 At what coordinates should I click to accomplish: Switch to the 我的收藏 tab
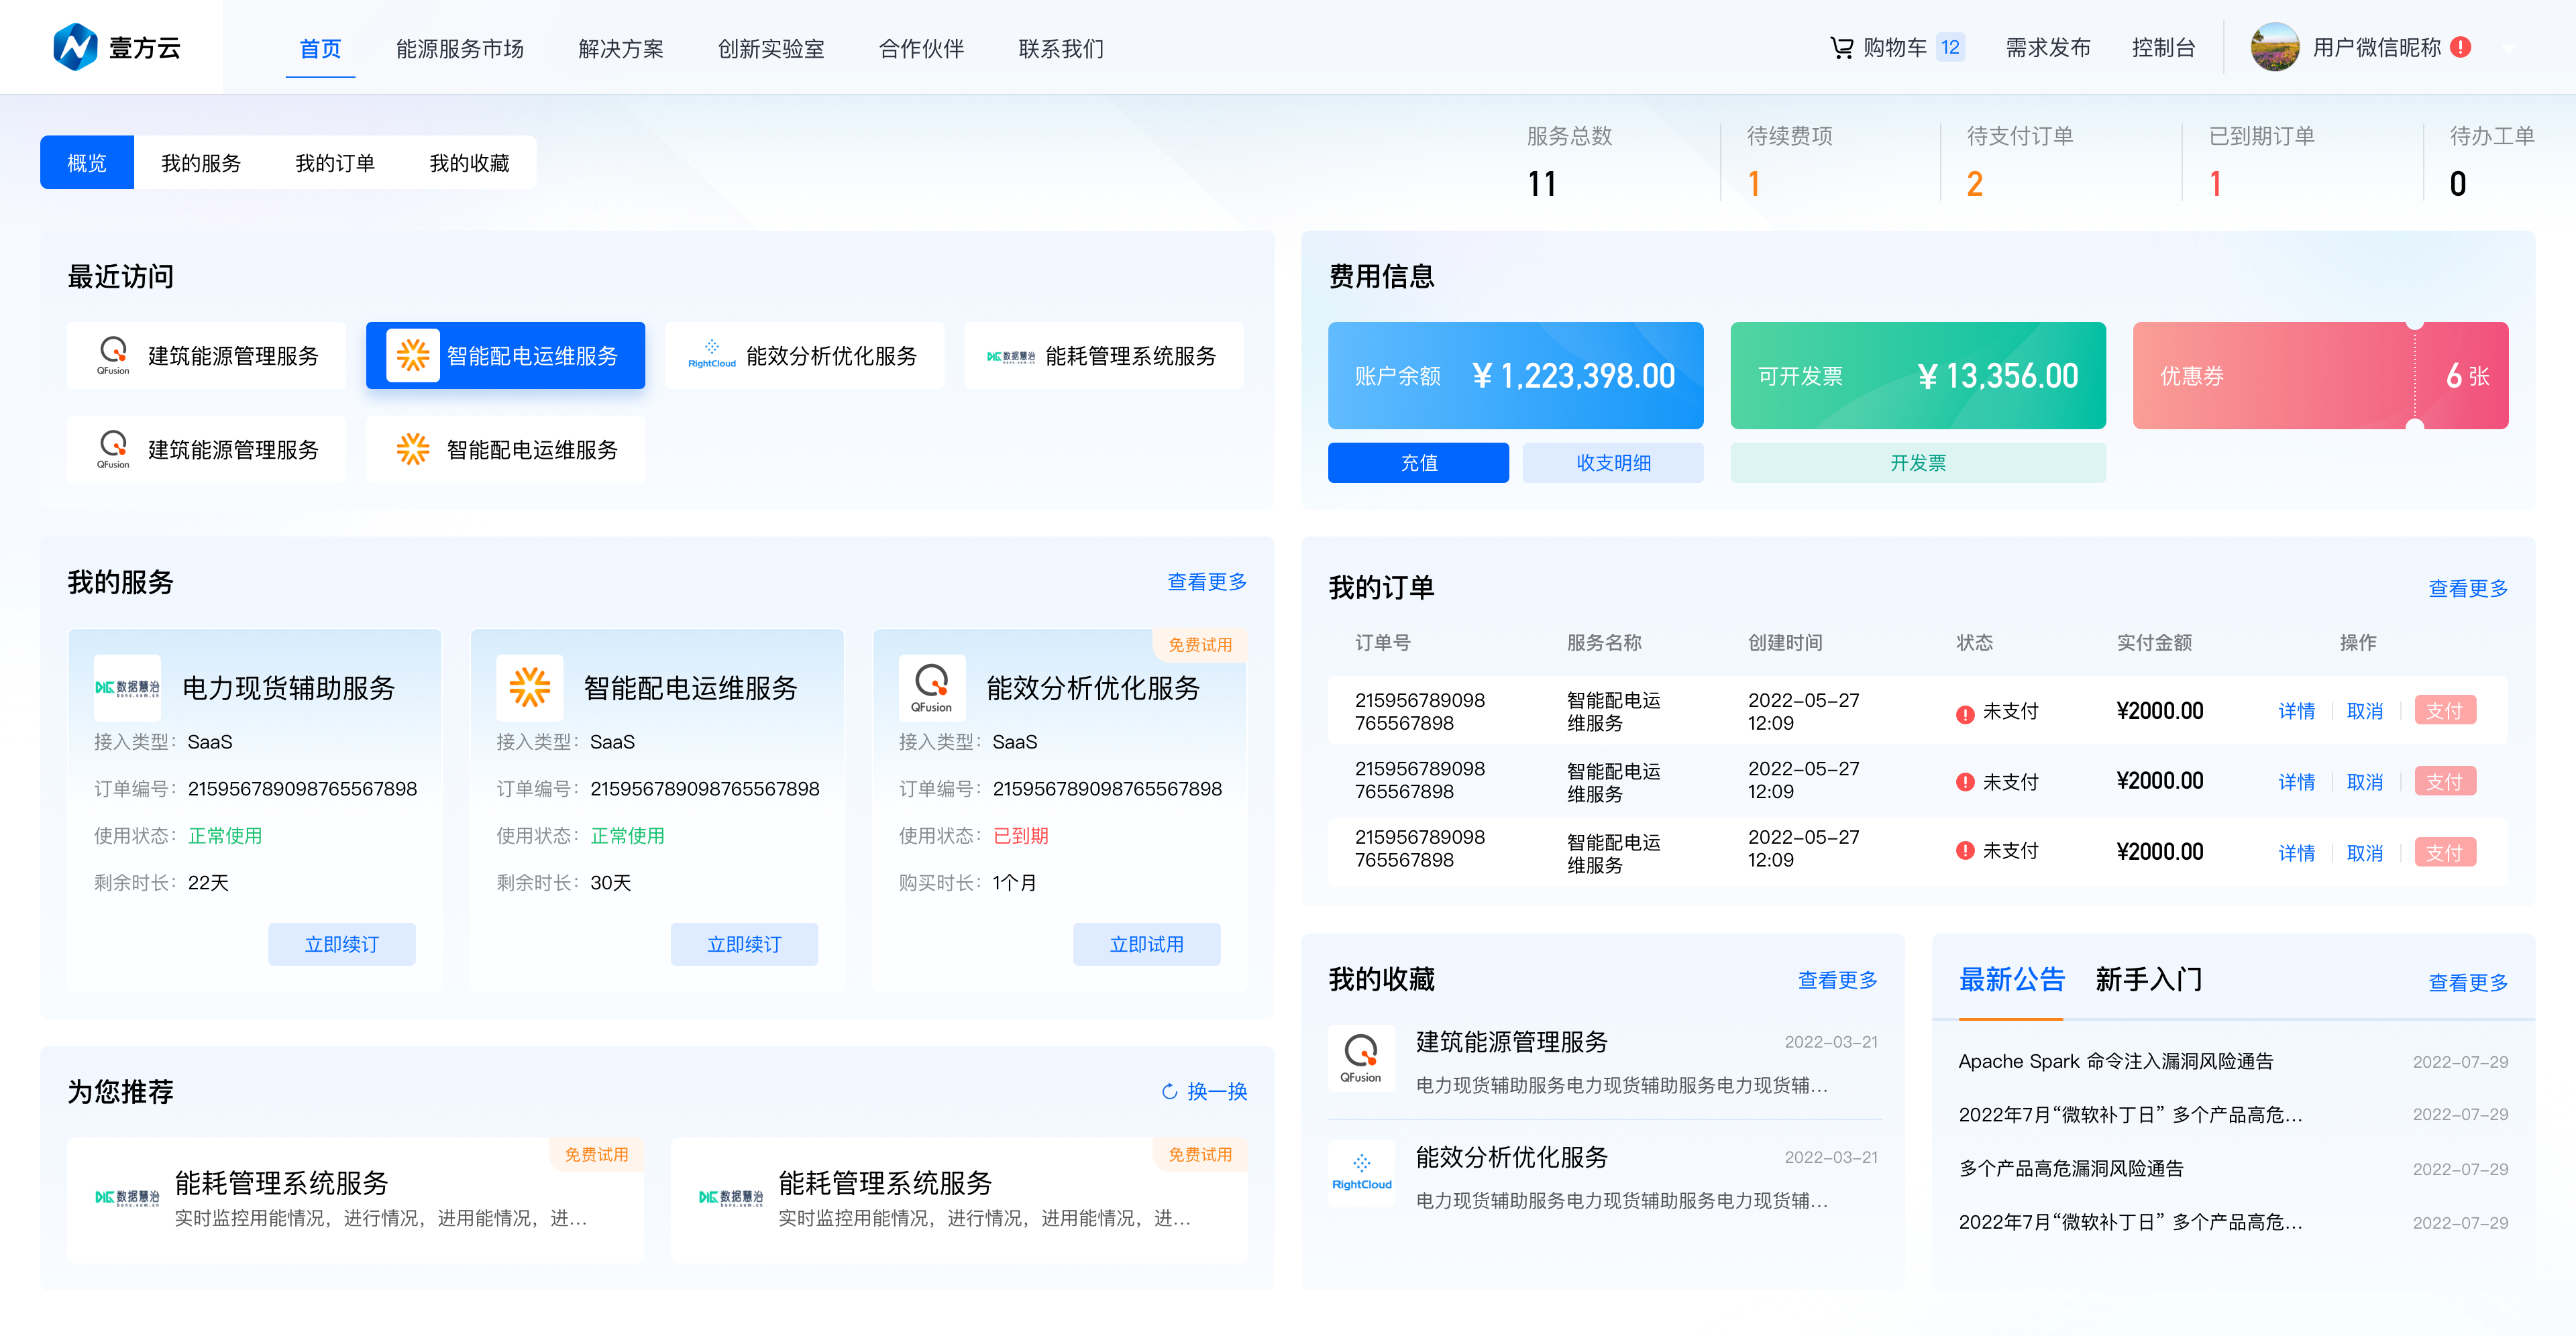[469, 162]
